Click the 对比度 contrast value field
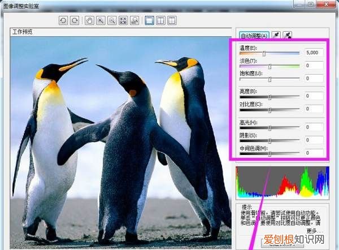The height and width of the screenshot is (250, 339). click(313, 109)
